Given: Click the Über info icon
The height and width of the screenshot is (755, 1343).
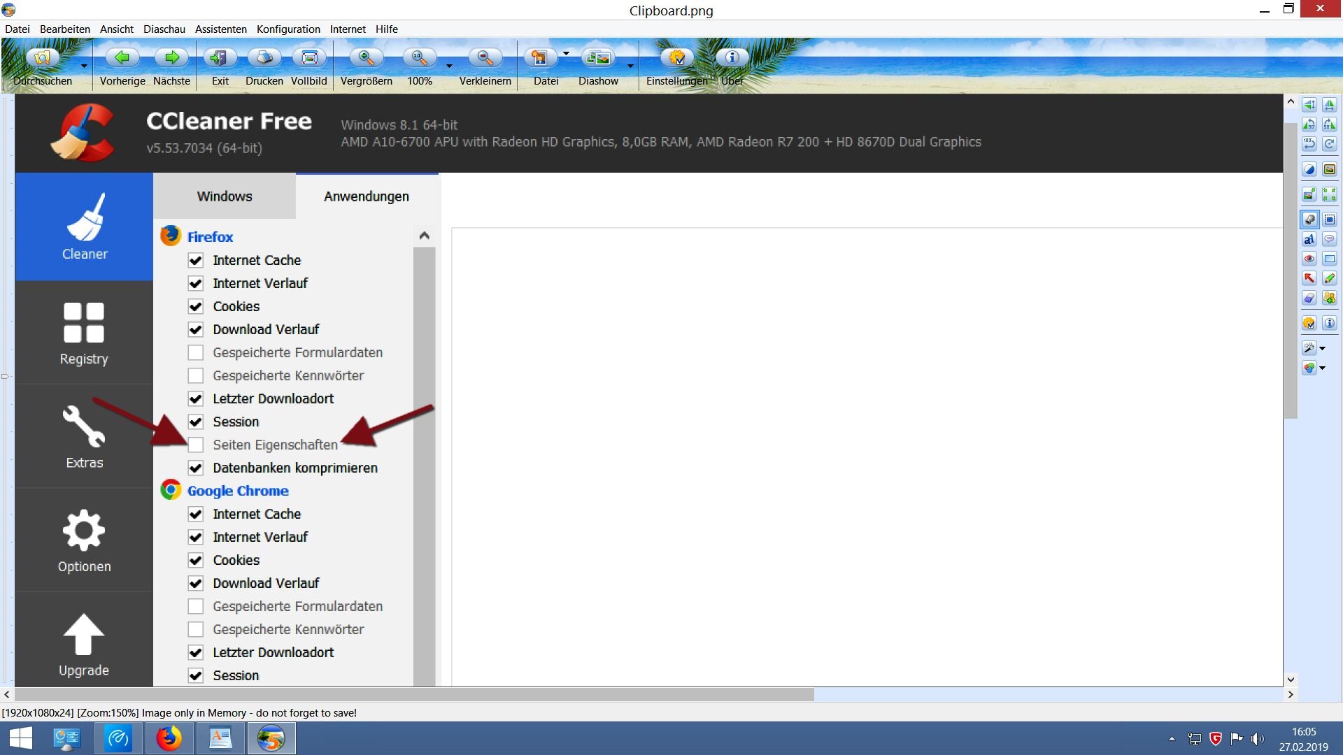Looking at the screenshot, I should pos(732,58).
